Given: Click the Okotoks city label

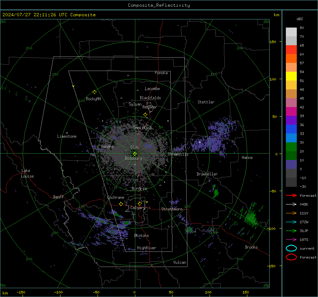Looking at the screenshot, I should click(x=141, y=236).
